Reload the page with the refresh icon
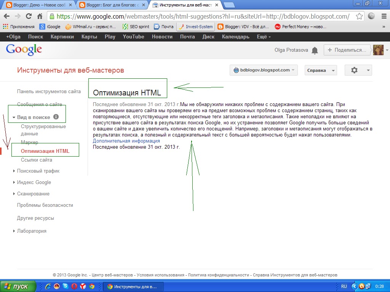Image resolution: width=390 pixels, height=292 pixels. point(29,16)
